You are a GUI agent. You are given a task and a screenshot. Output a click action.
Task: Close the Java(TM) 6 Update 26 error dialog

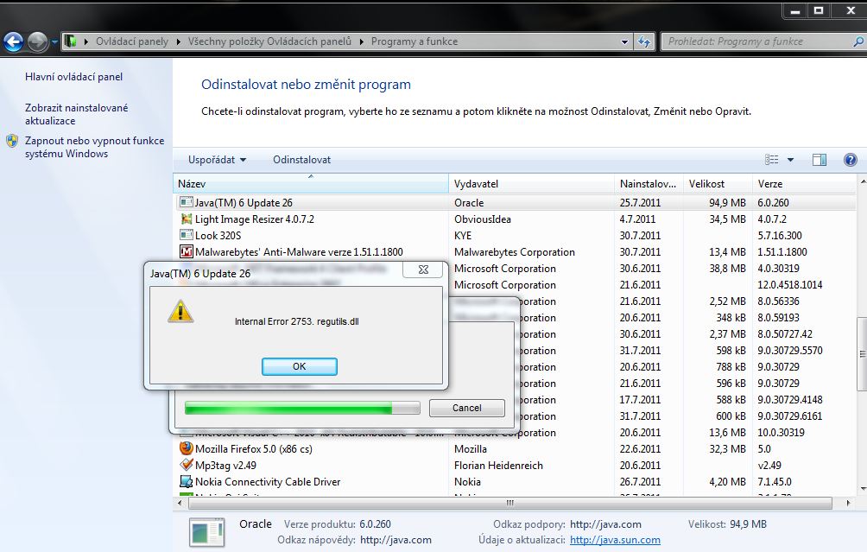[423, 270]
